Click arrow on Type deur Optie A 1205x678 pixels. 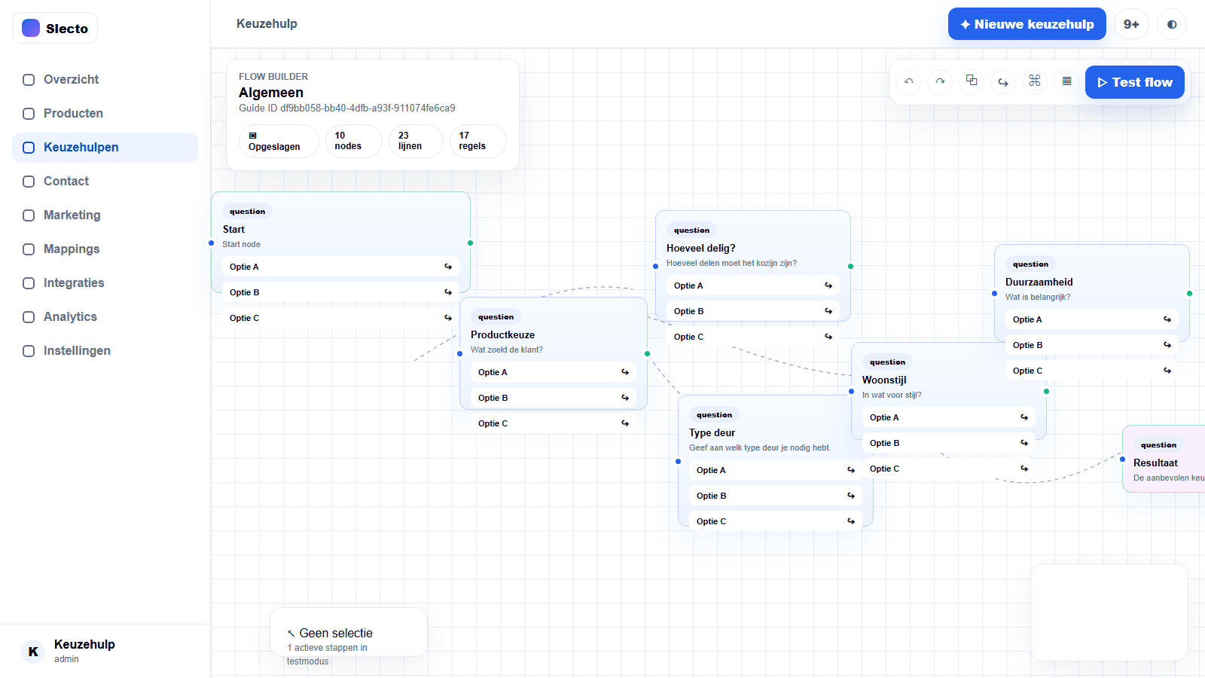[851, 470]
